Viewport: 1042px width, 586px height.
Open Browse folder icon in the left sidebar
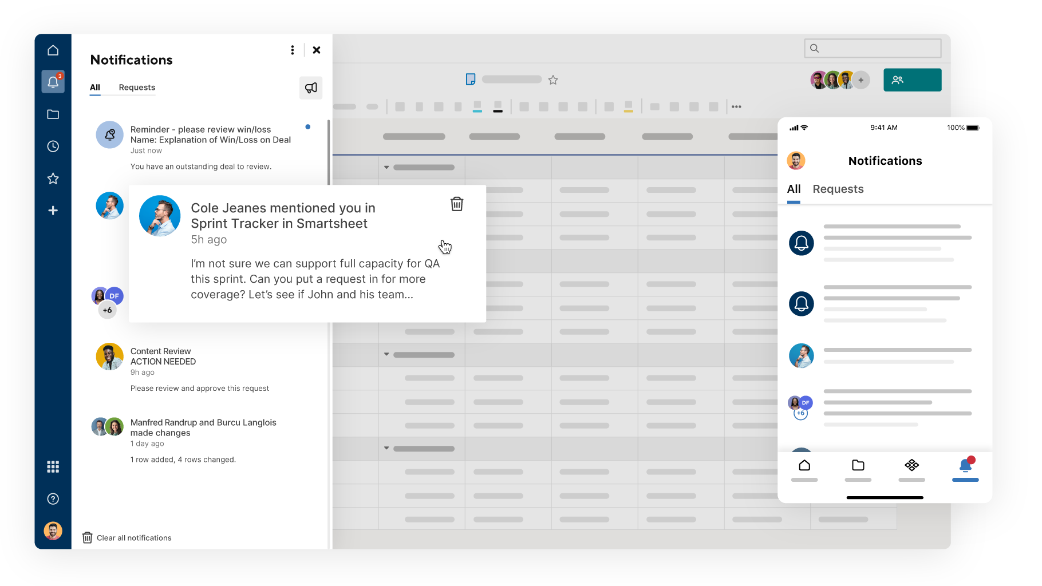click(x=53, y=114)
